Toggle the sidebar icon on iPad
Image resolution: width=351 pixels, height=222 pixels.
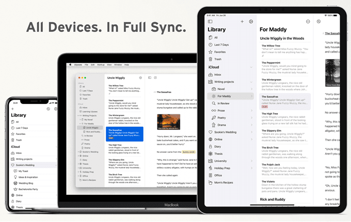(210, 22)
